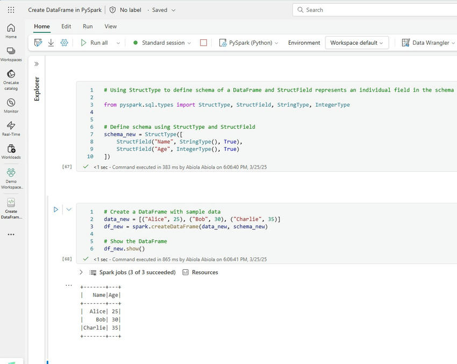Click the Name|Age output header row
457x364 pixels.
101,295
